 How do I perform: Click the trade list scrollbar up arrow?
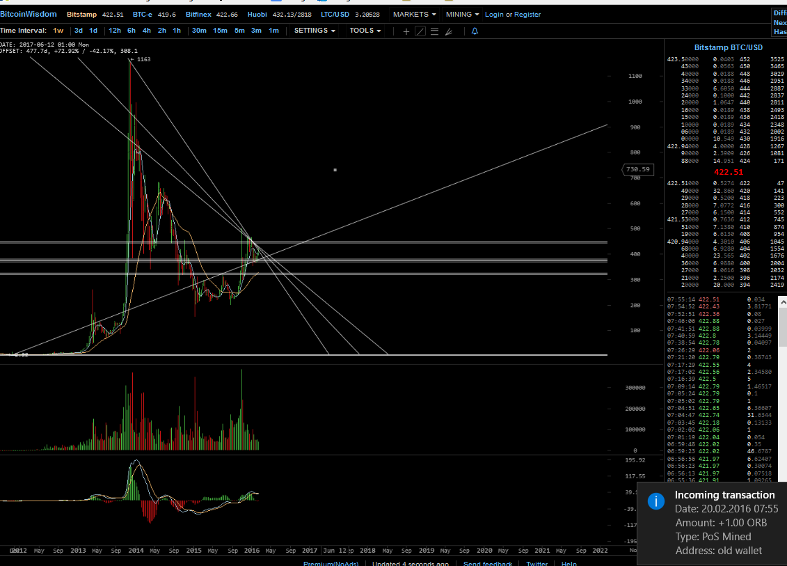tap(783, 302)
